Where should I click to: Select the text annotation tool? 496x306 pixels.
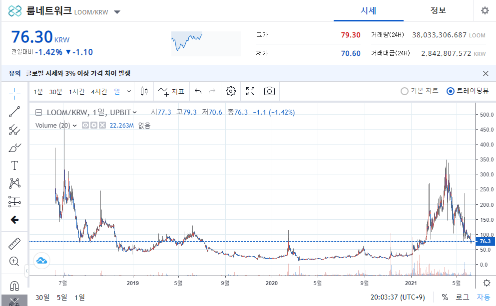pyautogui.click(x=14, y=165)
